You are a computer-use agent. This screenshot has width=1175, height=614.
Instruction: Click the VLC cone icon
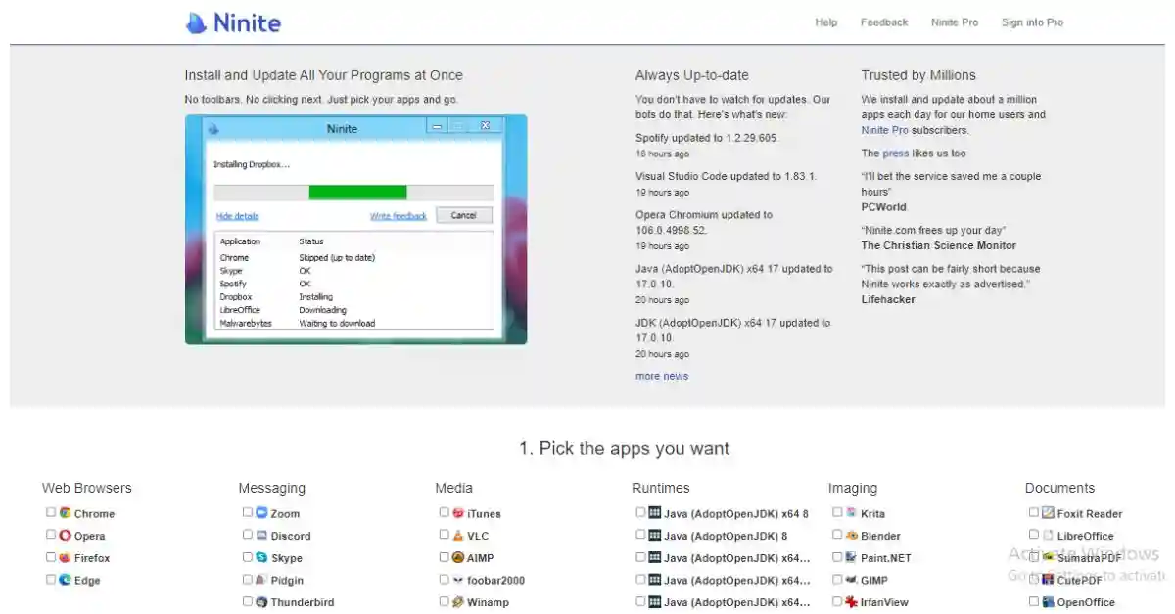[x=458, y=535]
